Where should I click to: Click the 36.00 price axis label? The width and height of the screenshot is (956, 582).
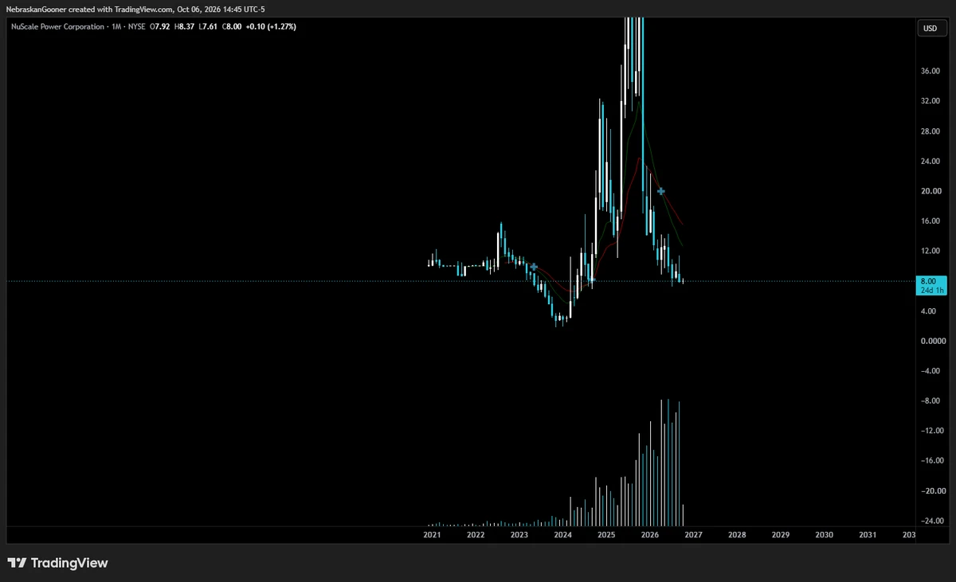932,71
